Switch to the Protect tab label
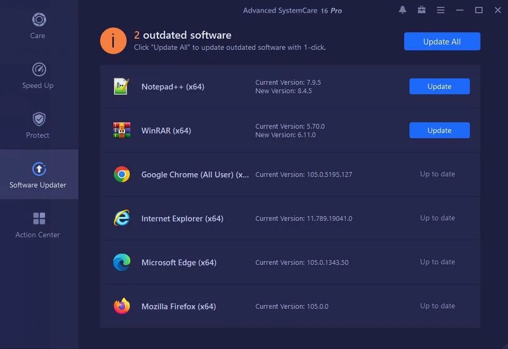The height and width of the screenshot is (349, 508). [38, 135]
